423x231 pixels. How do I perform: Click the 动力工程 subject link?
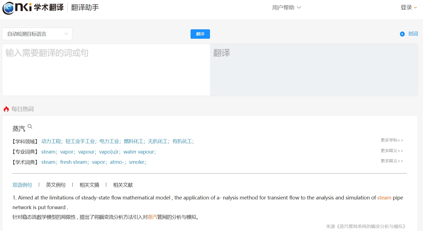51,141
